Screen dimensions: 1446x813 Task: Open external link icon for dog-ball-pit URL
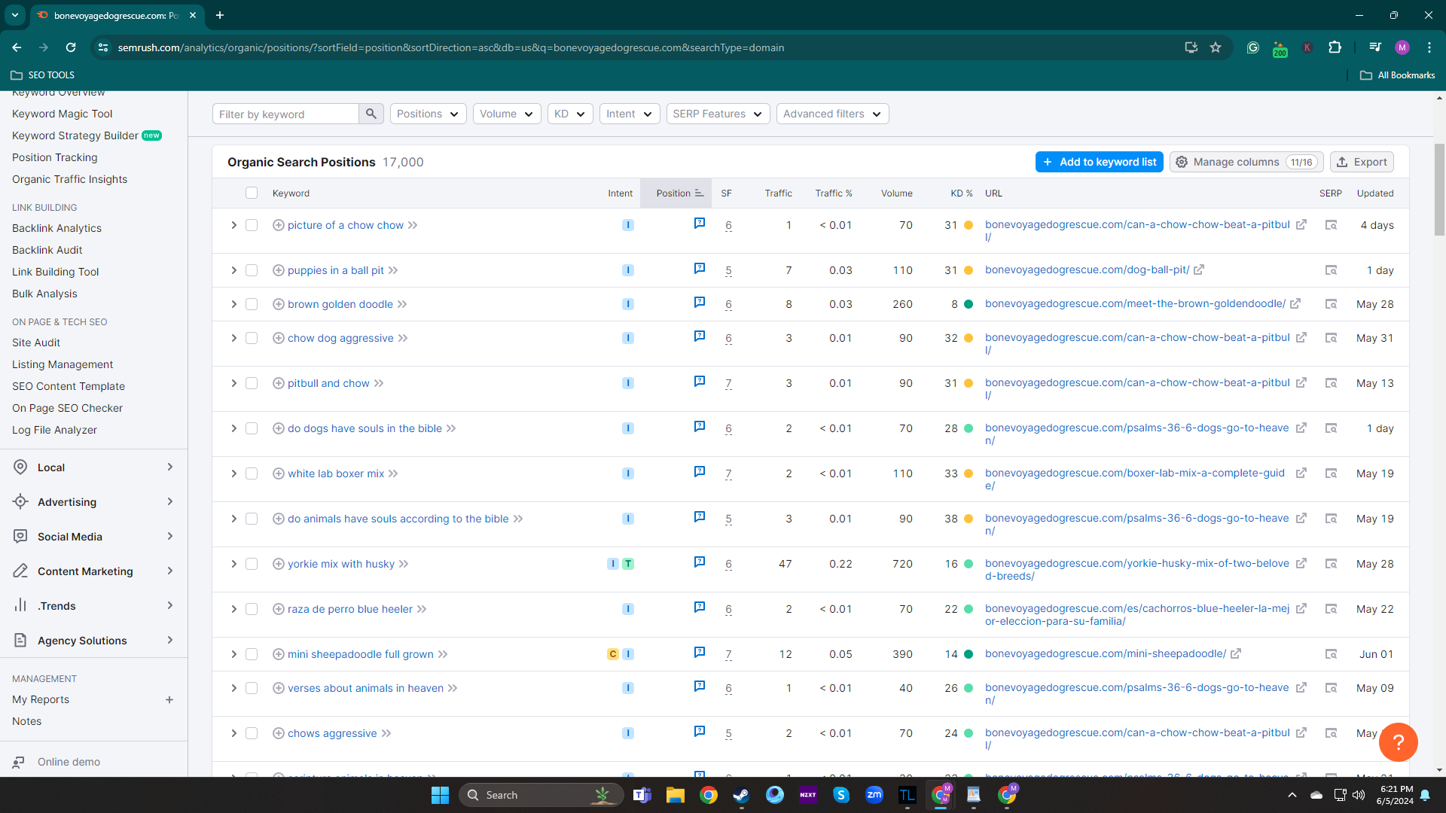coord(1199,269)
